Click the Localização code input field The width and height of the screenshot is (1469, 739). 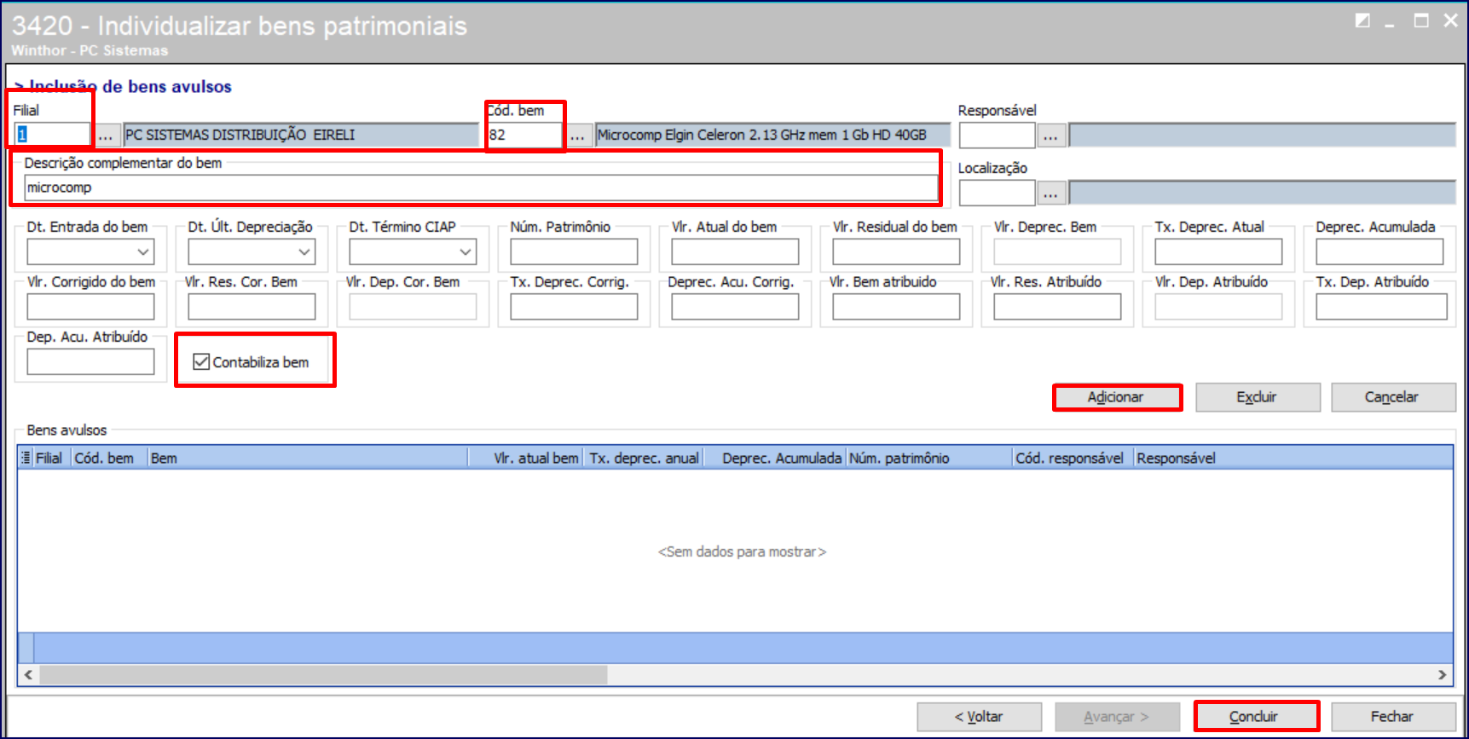click(x=997, y=193)
